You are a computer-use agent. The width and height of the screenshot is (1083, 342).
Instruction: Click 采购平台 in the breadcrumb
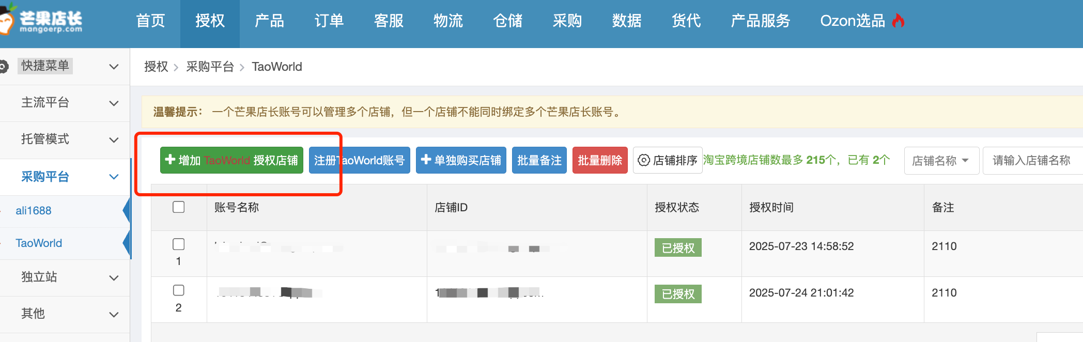coord(210,67)
